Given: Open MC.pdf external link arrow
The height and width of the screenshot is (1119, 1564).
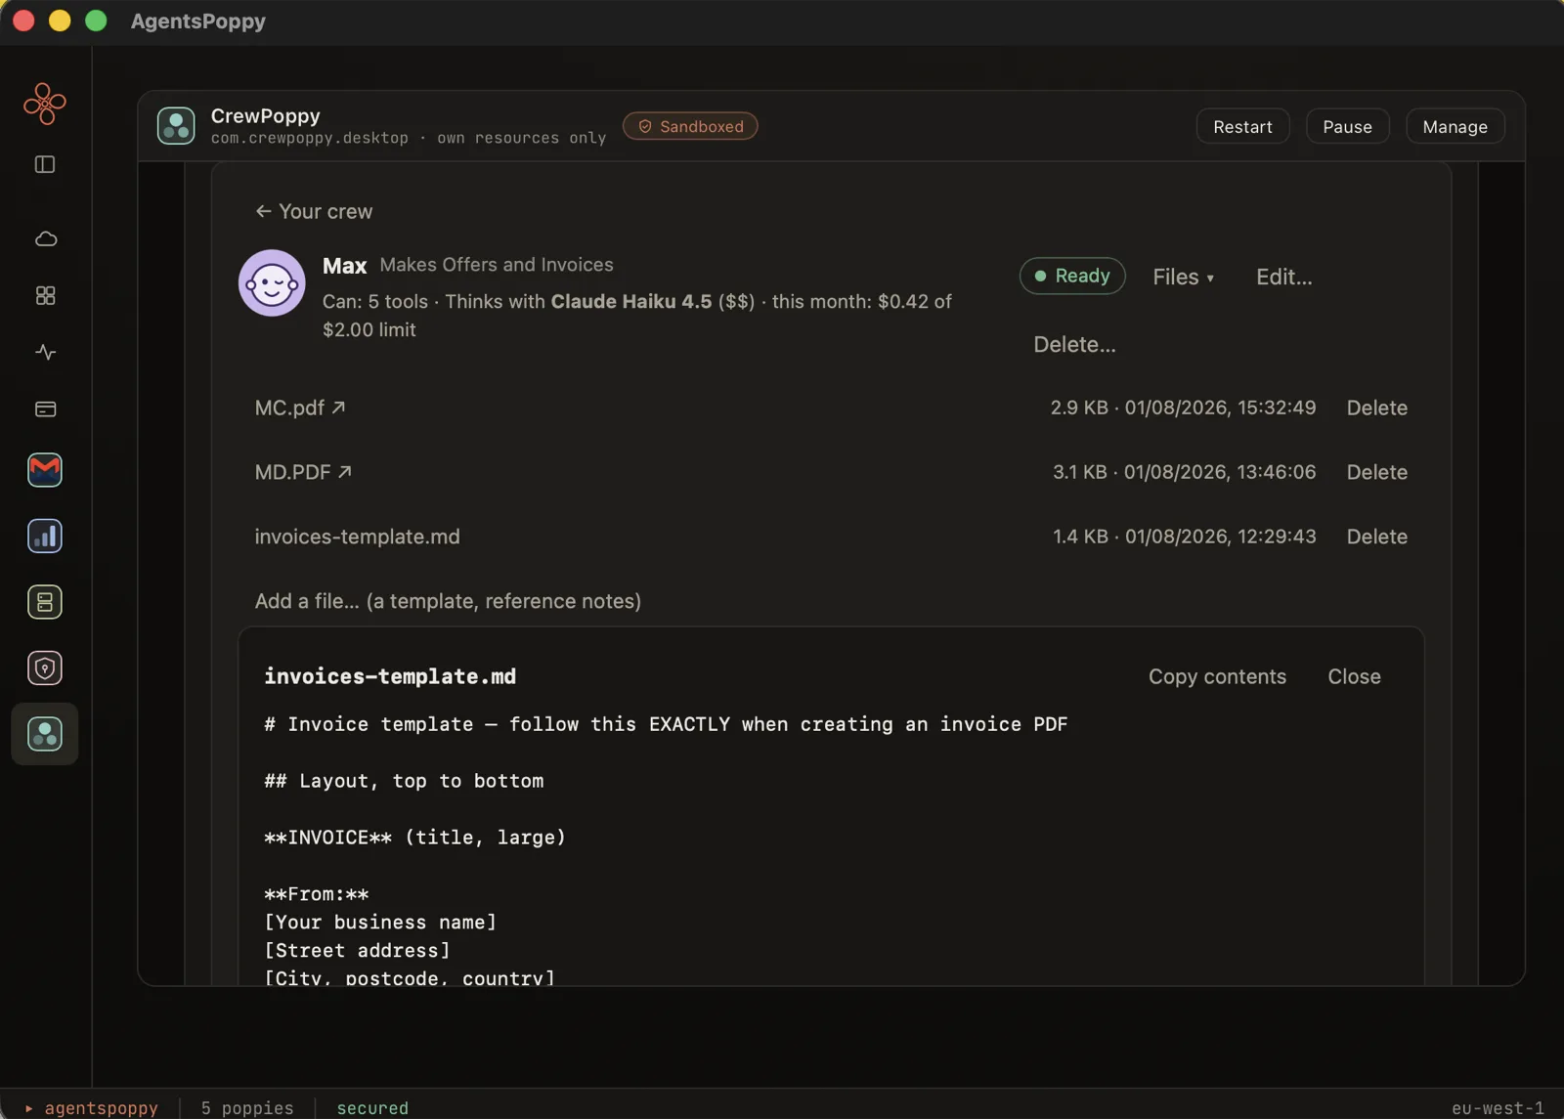Looking at the screenshot, I should [x=338, y=407].
